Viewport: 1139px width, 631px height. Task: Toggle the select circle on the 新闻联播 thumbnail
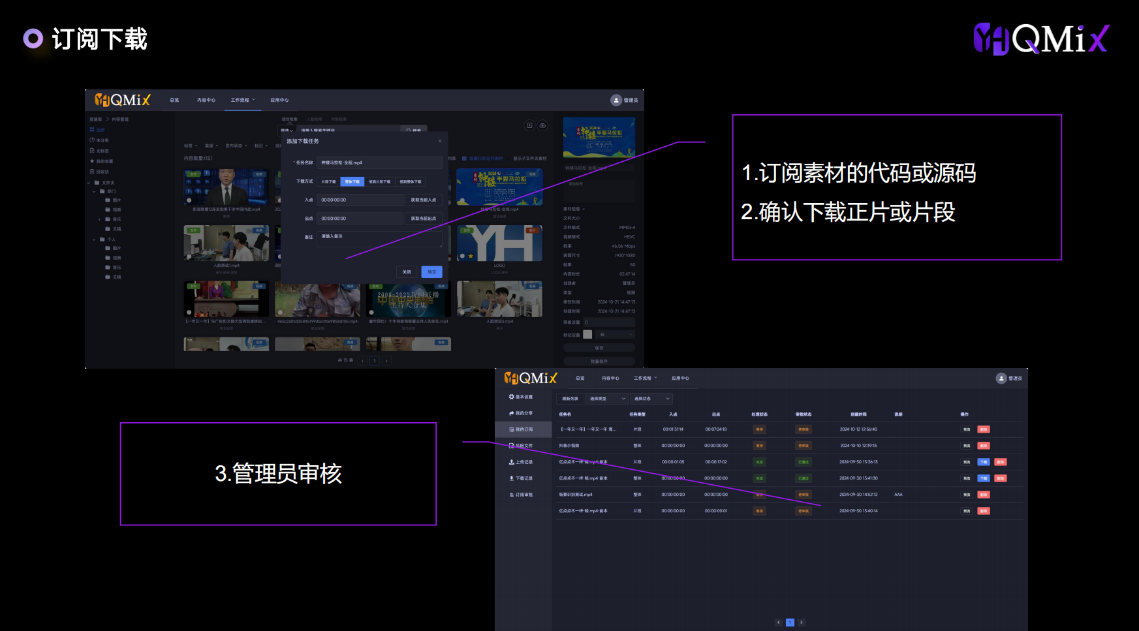click(189, 200)
